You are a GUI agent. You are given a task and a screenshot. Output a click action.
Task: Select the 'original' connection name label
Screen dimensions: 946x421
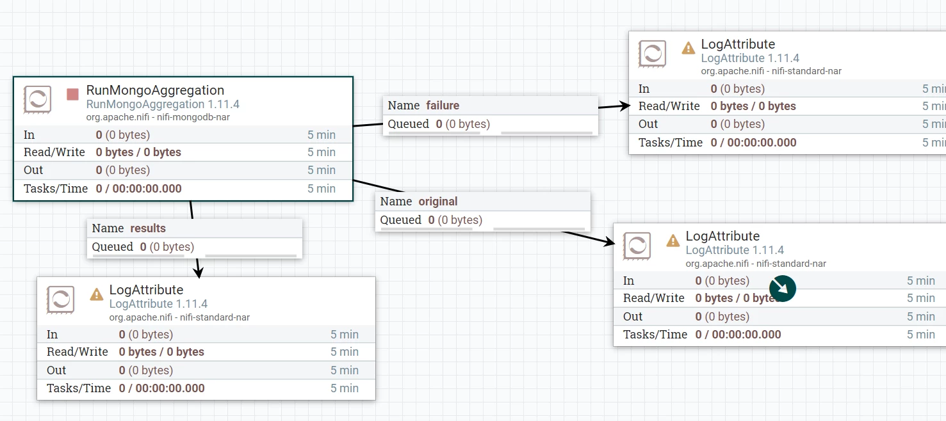(x=438, y=202)
